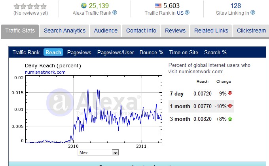Open the Search Analytics tab
269x166 pixels.
(64, 31)
